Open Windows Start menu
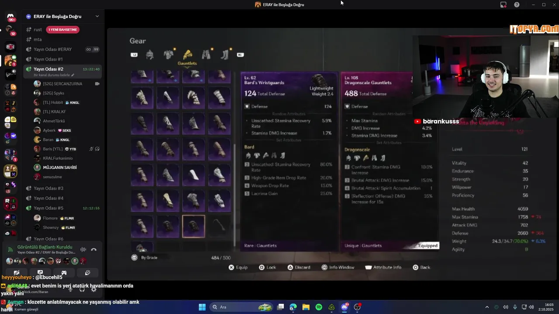Image resolution: width=559 pixels, height=314 pixels. (202, 307)
